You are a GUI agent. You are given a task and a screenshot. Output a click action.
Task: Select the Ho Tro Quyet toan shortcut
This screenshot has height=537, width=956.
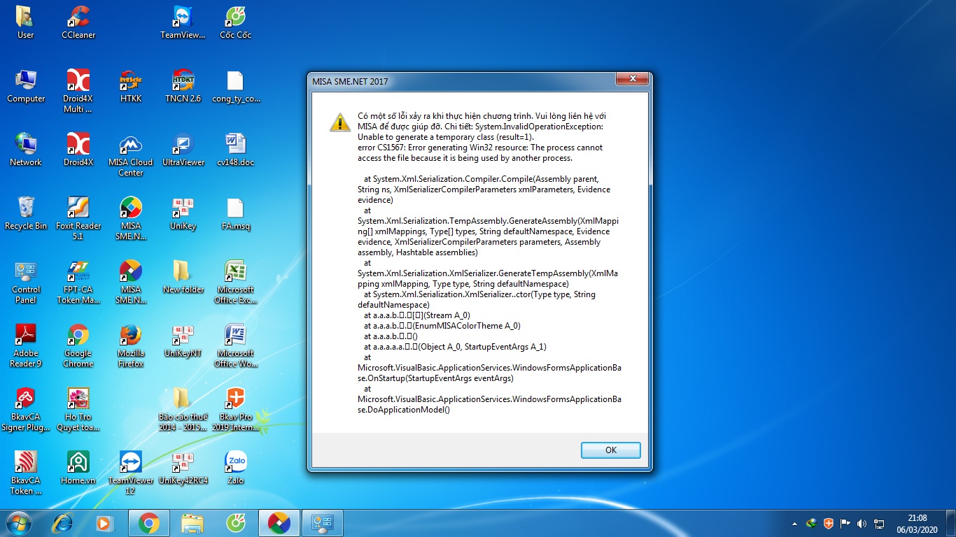[78, 409]
